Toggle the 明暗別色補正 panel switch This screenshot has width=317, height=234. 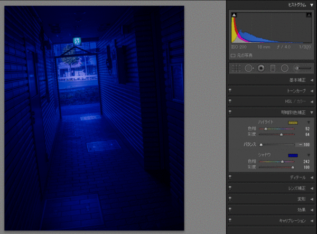230,112
